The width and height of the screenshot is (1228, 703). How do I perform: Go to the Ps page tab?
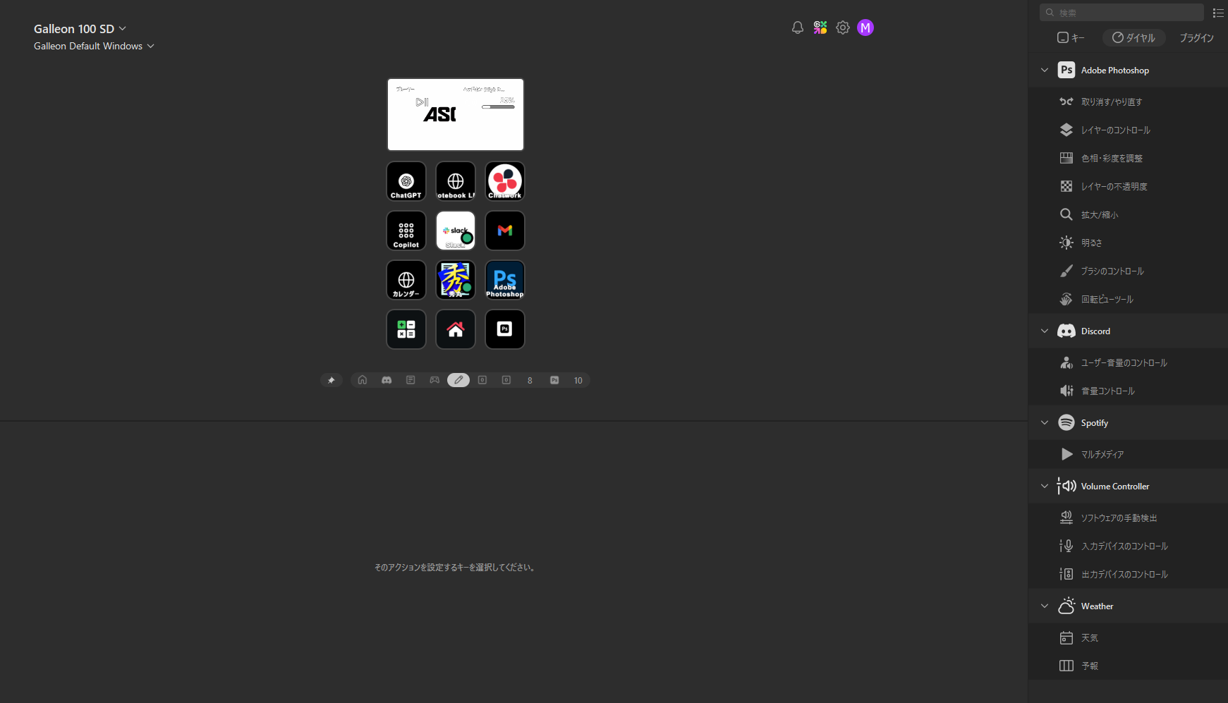coord(554,380)
